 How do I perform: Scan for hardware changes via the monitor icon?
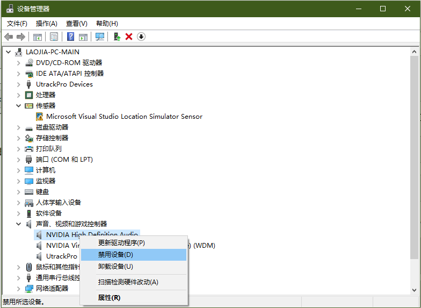100,37
